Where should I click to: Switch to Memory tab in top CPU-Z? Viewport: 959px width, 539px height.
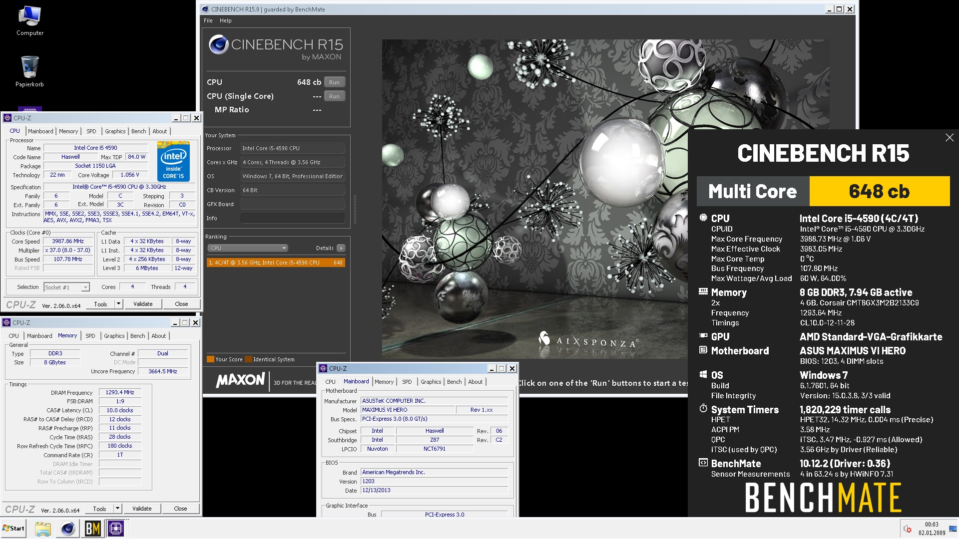click(68, 131)
